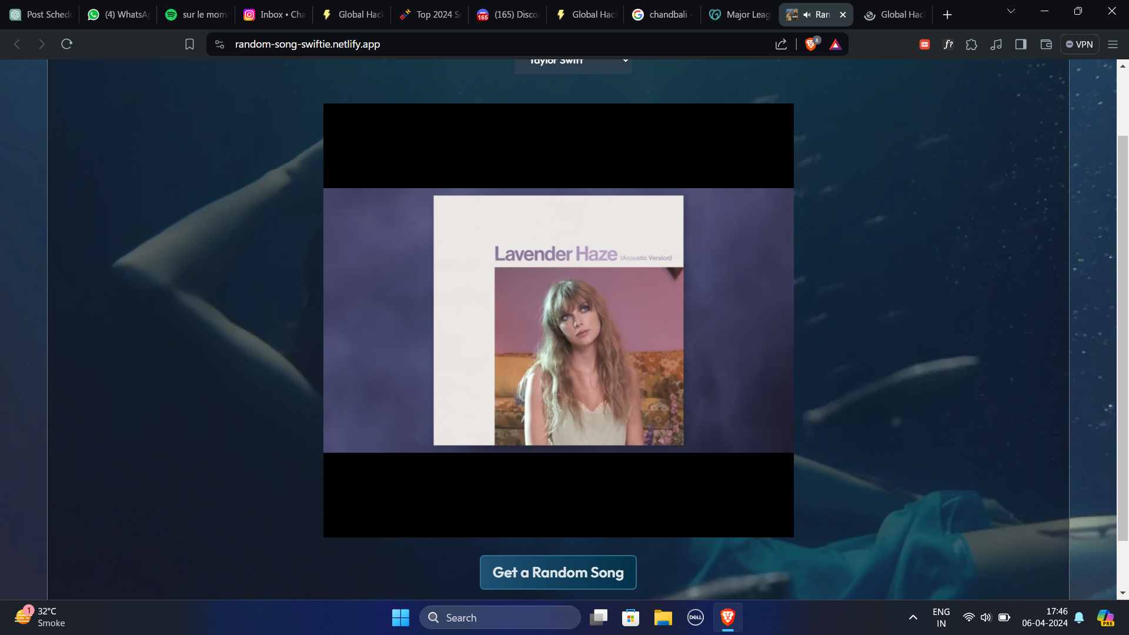Click the share page icon in address bar
The image size is (1129, 635).
pos(781,44)
